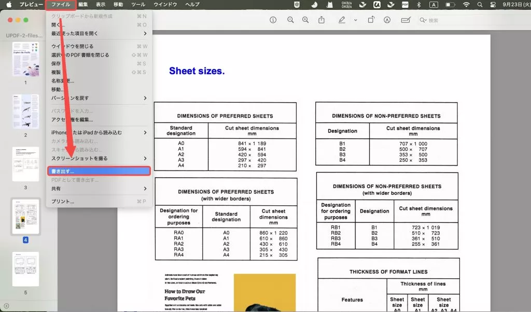The image size is (531, 312).
Task: Open the Apple menu
Action: pyautogui.click(x=9, y=4)
